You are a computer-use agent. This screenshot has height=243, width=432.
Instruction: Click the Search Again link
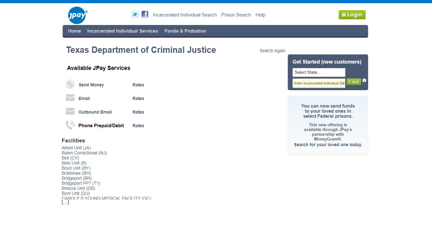(x=272, y=51)
